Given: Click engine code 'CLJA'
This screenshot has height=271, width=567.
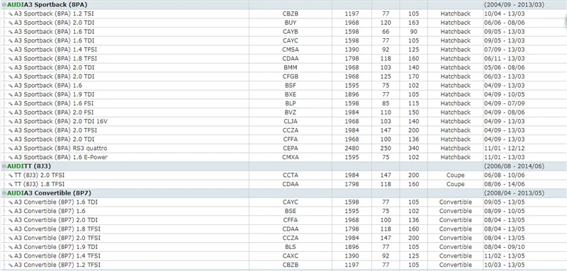Looking at the screenshot, I should point(291,122).
